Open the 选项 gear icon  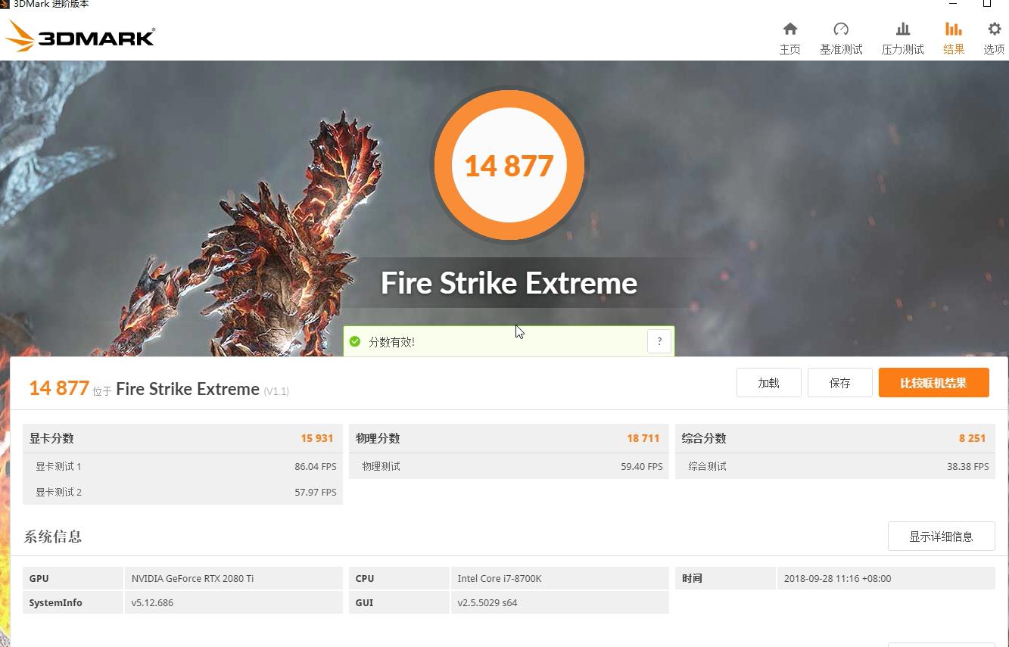click(x=994, y=29)
